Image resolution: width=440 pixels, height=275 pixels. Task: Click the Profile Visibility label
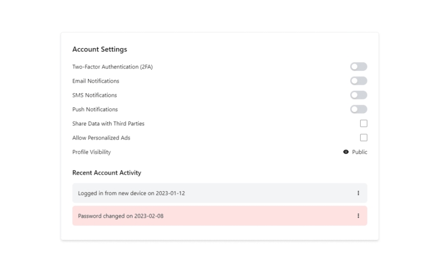[x=92, y=152]
